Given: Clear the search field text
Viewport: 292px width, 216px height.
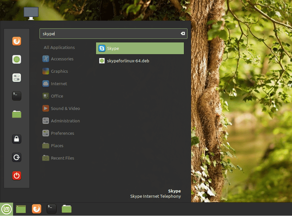Looking at the screenshot, I should pos(183,34).
